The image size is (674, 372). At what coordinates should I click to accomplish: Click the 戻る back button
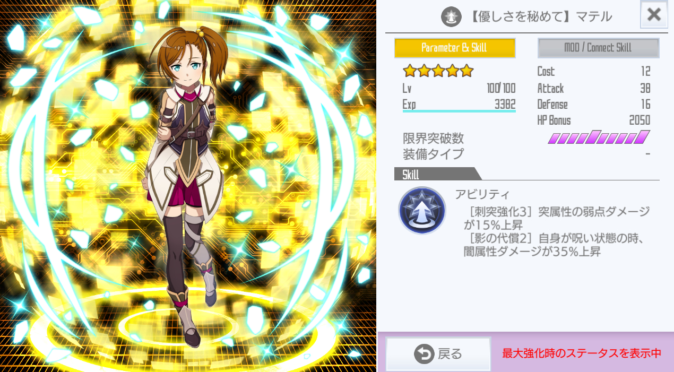point(438,354)
